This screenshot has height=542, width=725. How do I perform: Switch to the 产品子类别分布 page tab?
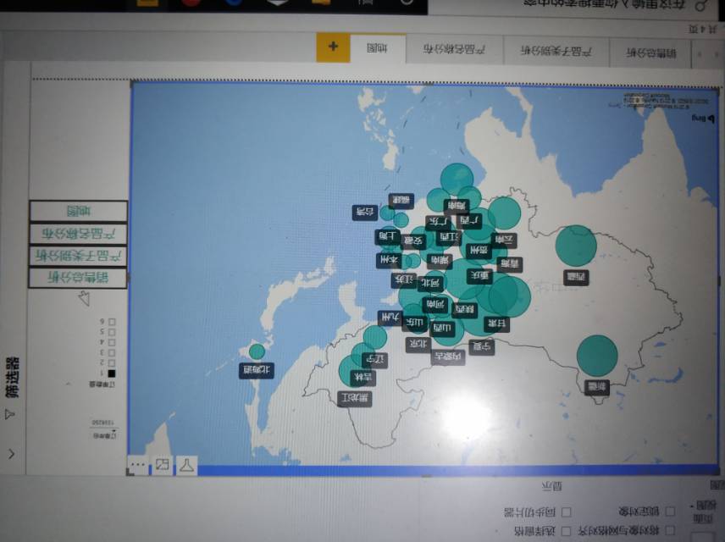point(556,51)
